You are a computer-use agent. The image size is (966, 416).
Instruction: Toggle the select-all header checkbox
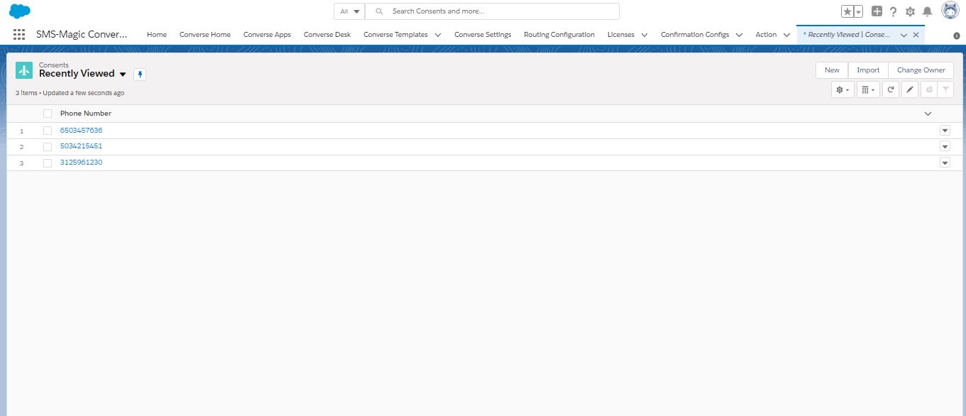click(48, 114)
